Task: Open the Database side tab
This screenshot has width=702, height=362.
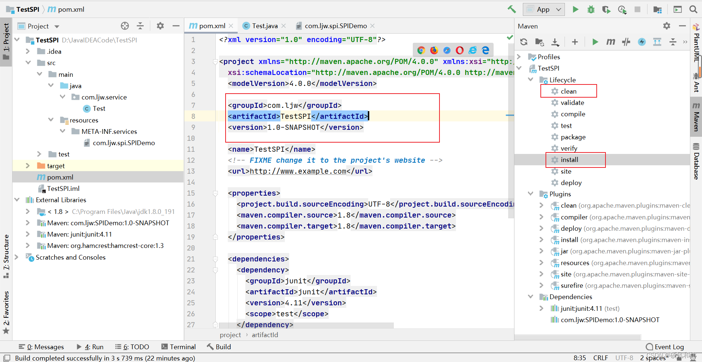Action: point(696,161)
